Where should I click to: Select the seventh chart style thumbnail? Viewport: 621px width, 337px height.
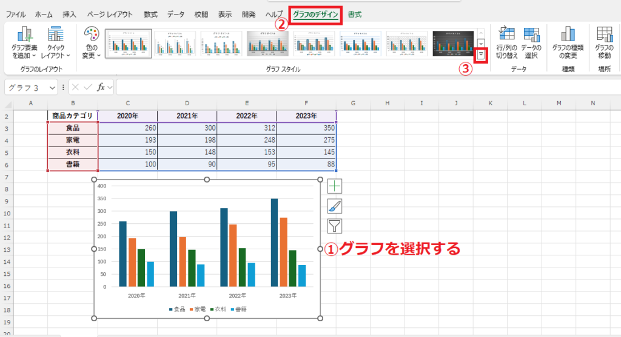407,44
